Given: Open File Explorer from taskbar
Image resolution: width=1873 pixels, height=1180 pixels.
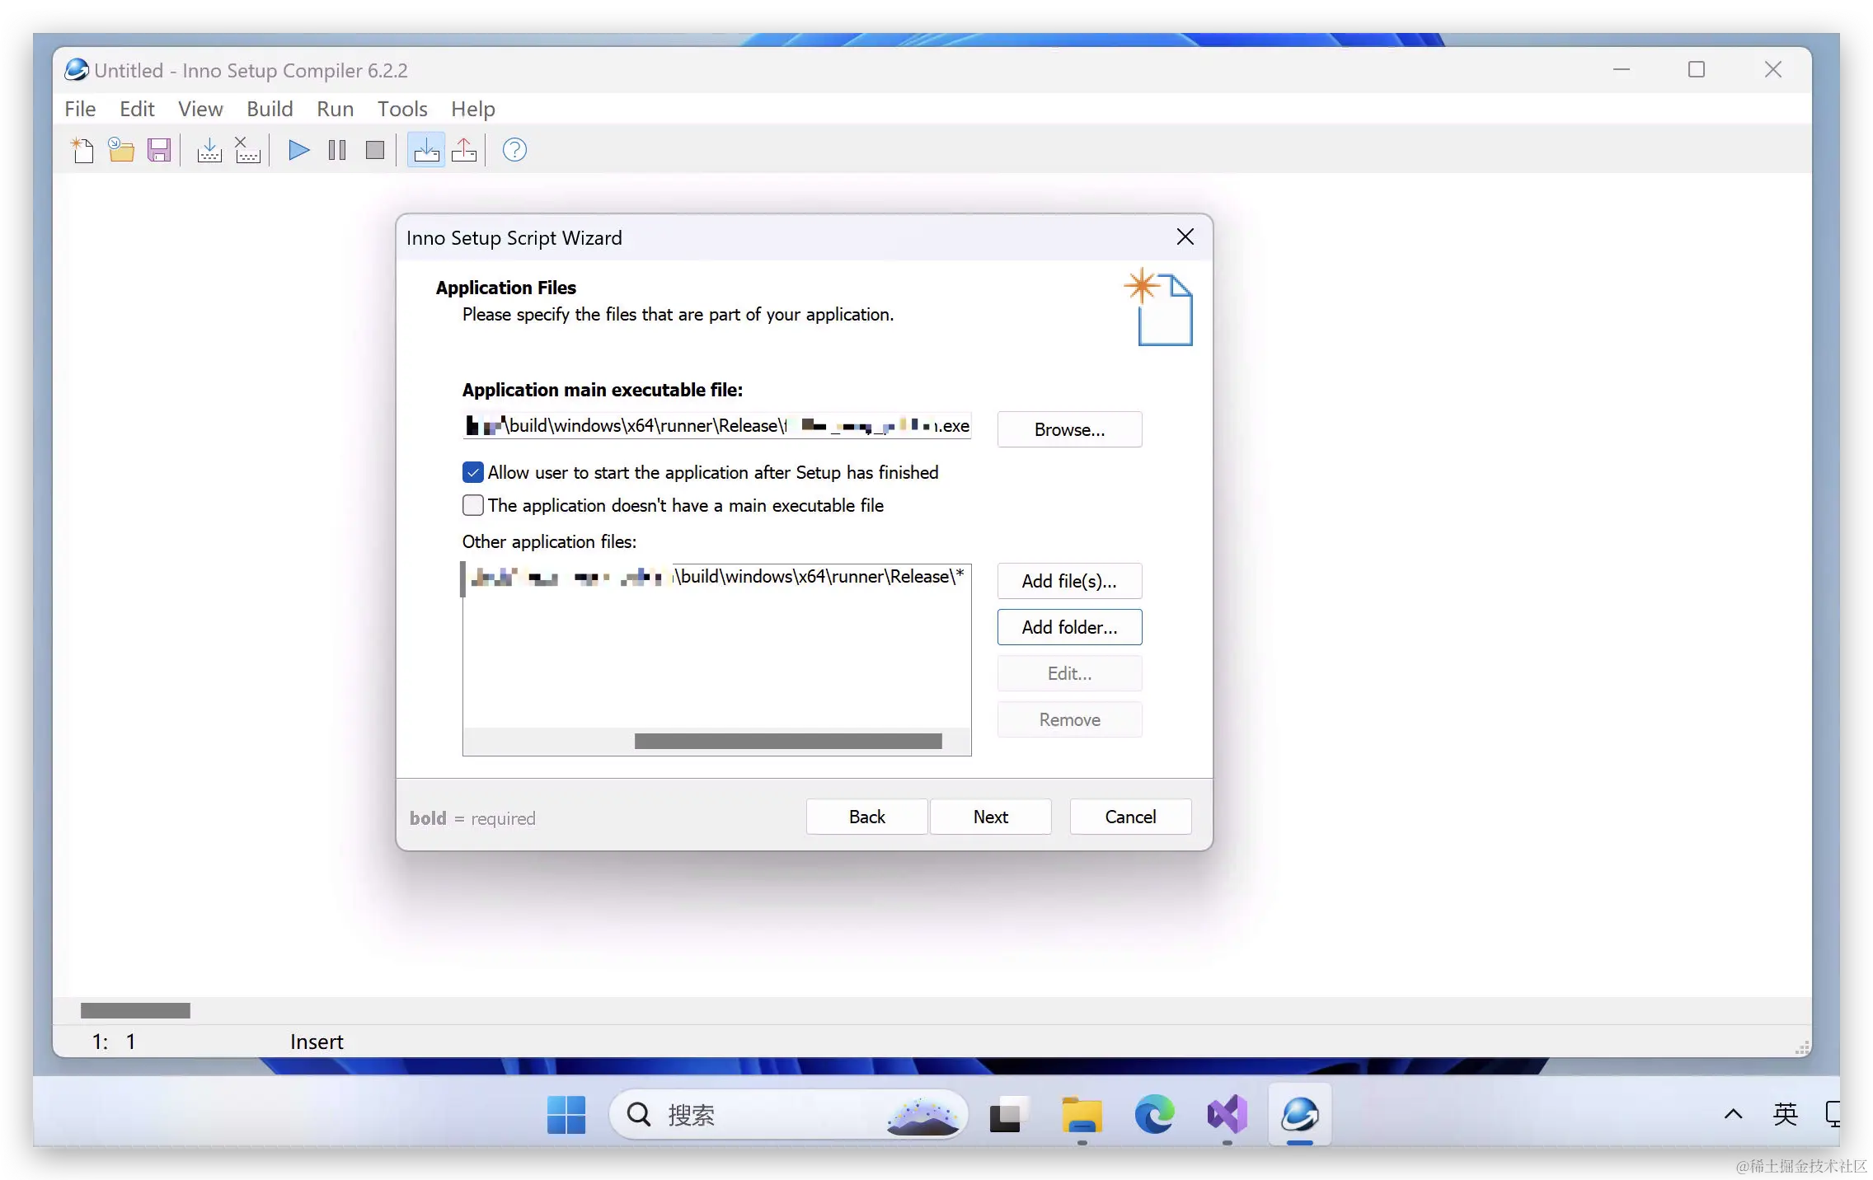Looking at the screenshot, I should click(x=1082, y=1115).
